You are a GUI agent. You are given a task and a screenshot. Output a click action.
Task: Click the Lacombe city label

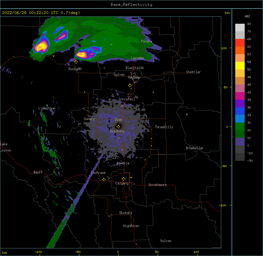(x=137, y=58)
